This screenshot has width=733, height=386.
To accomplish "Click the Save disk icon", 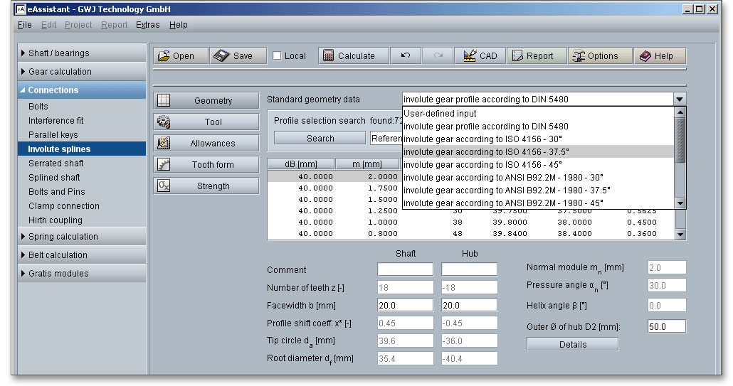I will [x=222, y=56].
